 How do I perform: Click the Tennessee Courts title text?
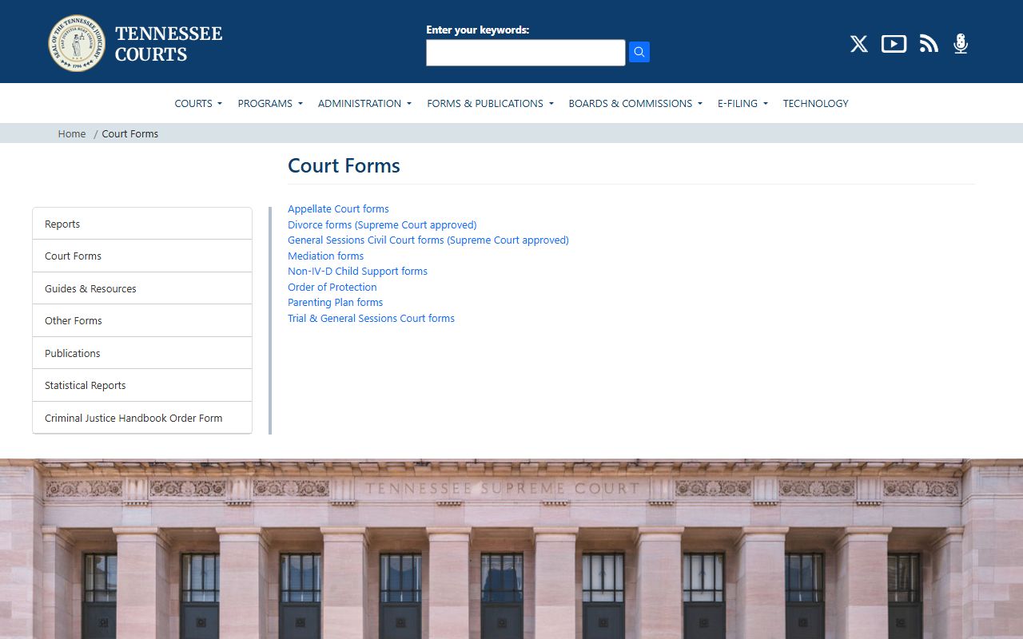169,44
